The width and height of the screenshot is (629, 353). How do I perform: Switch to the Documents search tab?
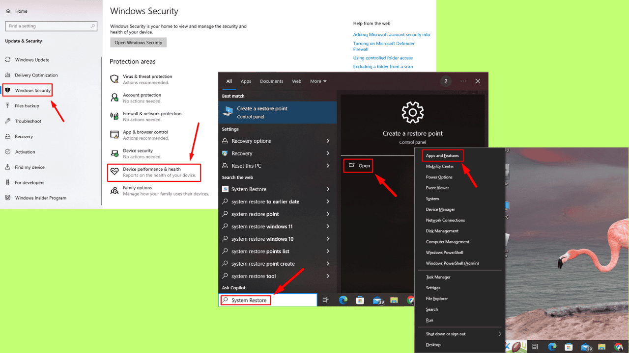[x=272, y=81]
